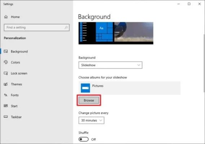
Task: Click the Colors palette icon
Action: coord(6,62)
